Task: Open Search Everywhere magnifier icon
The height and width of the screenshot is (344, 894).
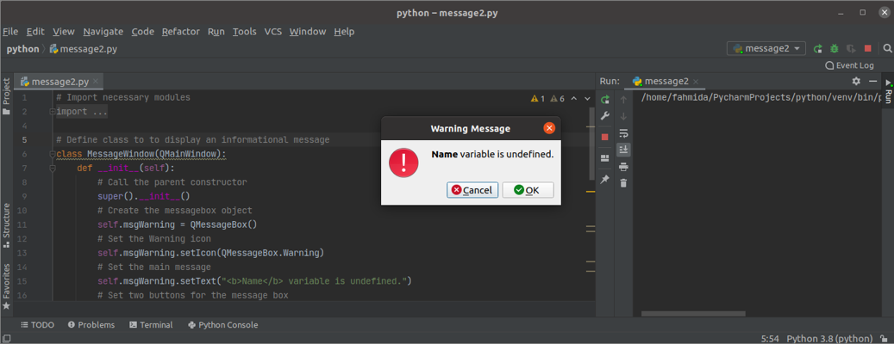Action: [887, 49]
